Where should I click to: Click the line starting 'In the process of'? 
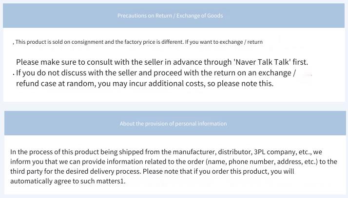point(166,152)
